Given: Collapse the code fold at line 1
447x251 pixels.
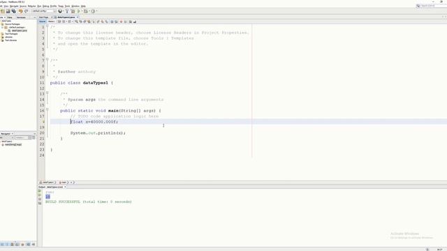Looking at the screenshot, I should click(x=47, y=26).
